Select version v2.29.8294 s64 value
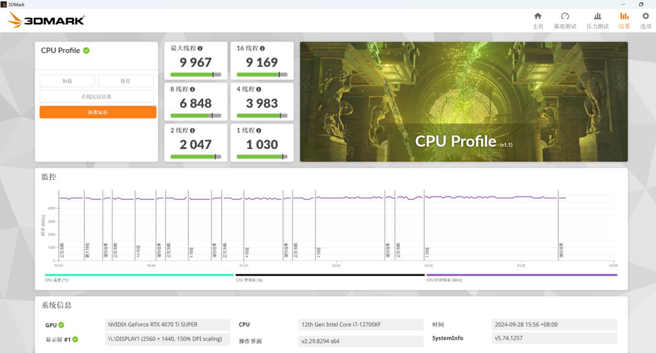This screenshot has height=353, width=656. click(x=361, y=341)
